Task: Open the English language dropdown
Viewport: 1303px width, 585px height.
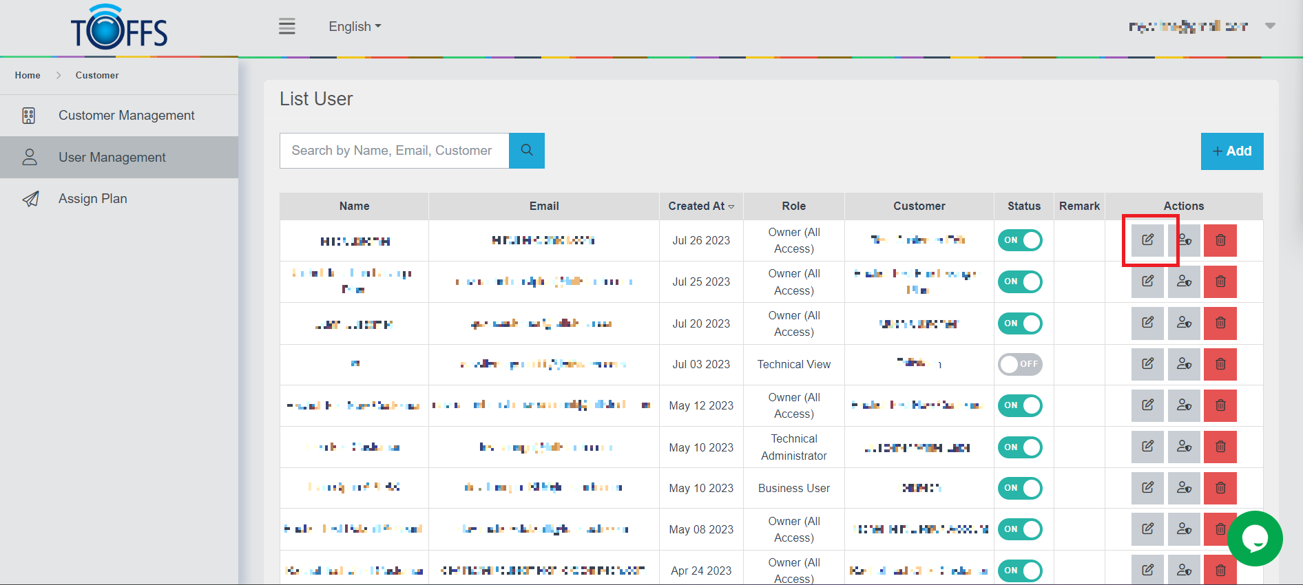Action: 355,27
